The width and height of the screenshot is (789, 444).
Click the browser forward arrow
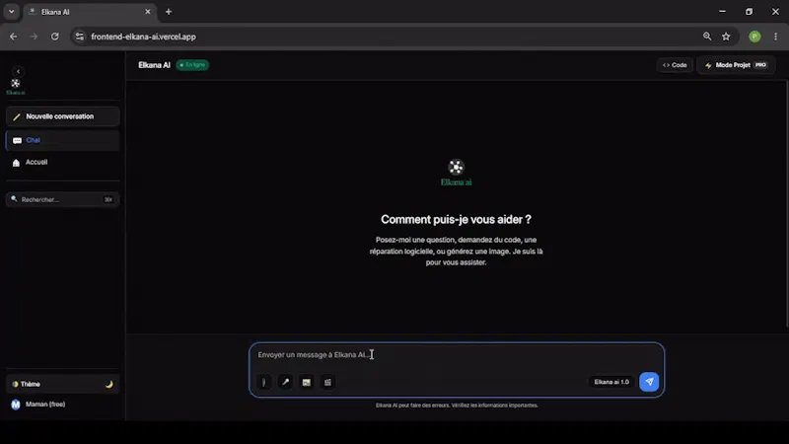[34, 37]
